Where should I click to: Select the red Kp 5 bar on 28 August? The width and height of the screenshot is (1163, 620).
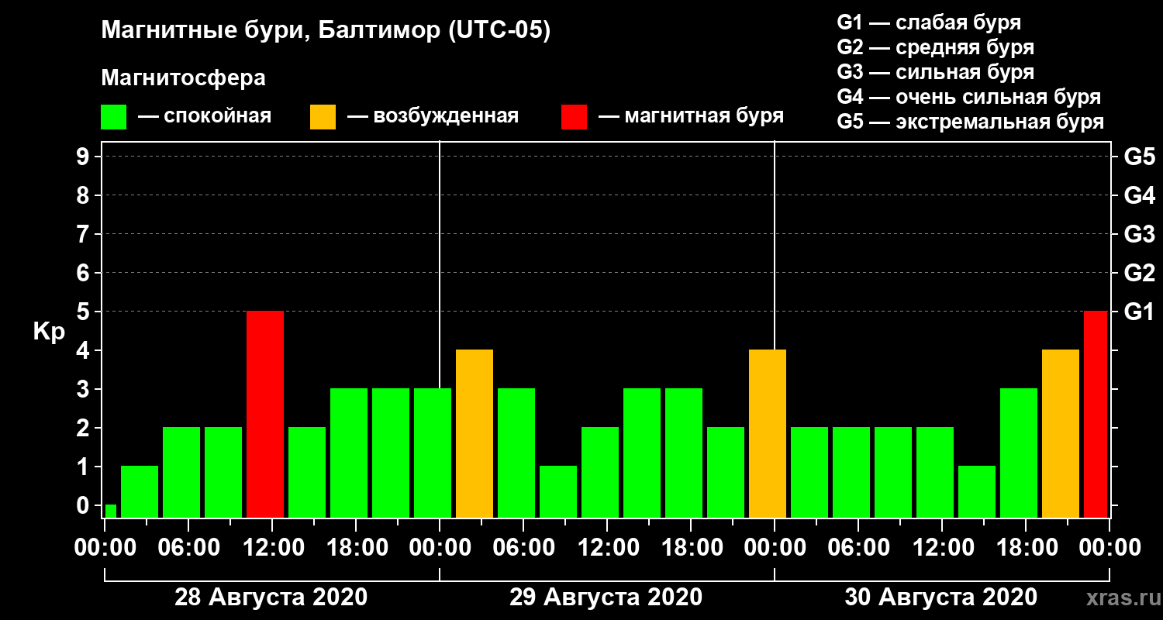click(x=265, y=415)
